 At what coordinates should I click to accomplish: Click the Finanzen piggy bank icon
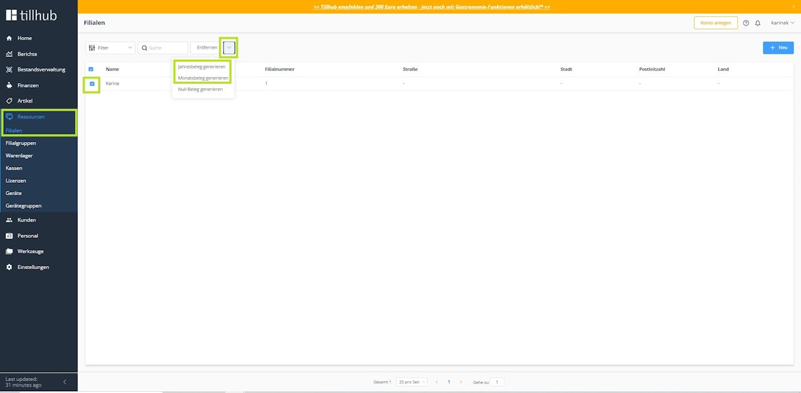(x=9, y=85)
